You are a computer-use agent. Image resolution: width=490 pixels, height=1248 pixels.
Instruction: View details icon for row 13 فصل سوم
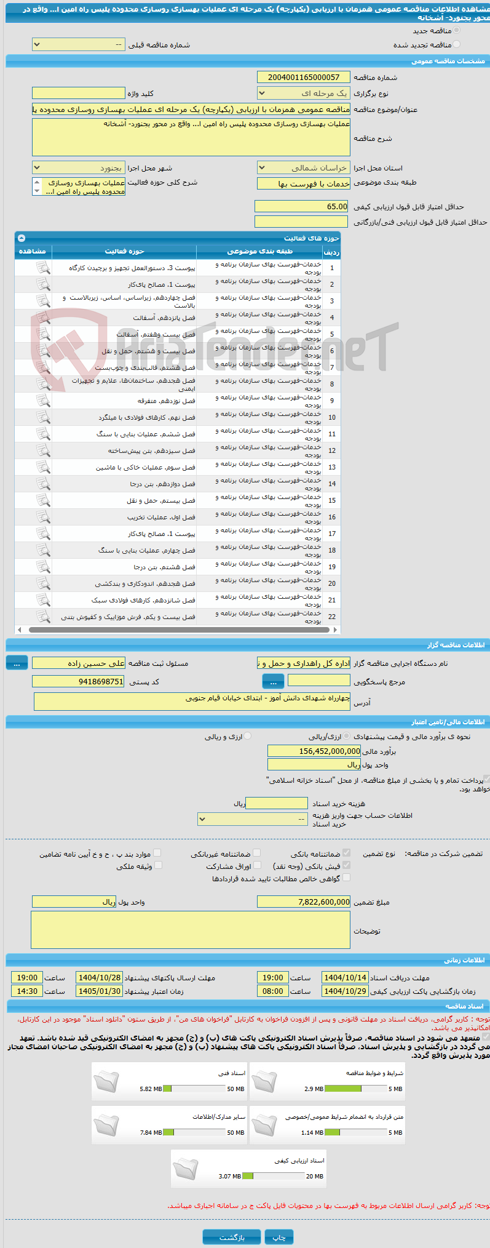(x=42, y=467)
